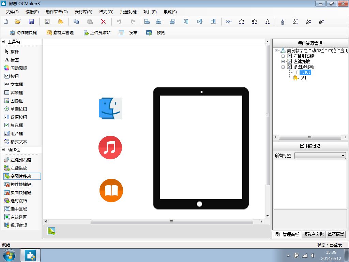Open the 文件(F) menu
This screenshot has width=349, height=262.
click(12, 12)
